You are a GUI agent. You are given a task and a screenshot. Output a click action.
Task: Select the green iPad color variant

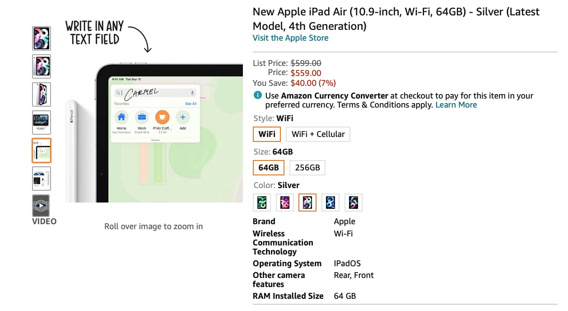click(262, 202)
